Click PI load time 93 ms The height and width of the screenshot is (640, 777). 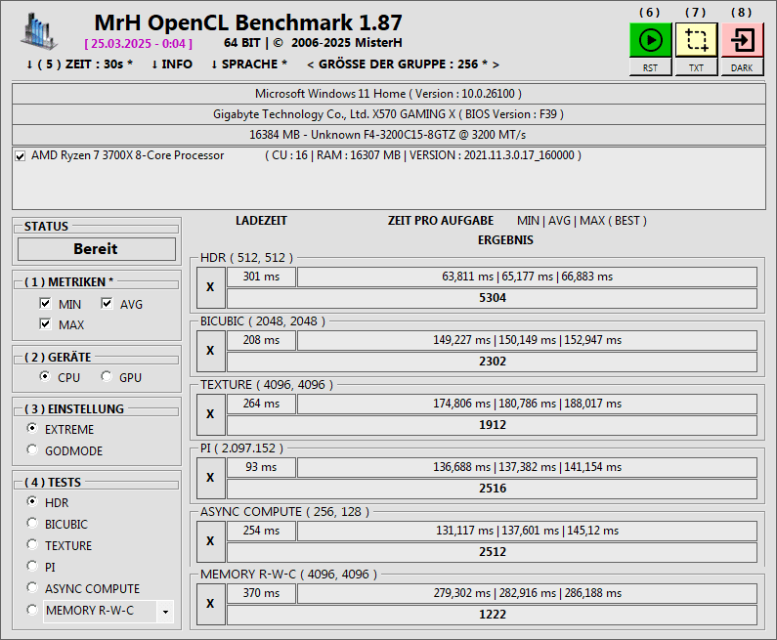tap(261, 467)
